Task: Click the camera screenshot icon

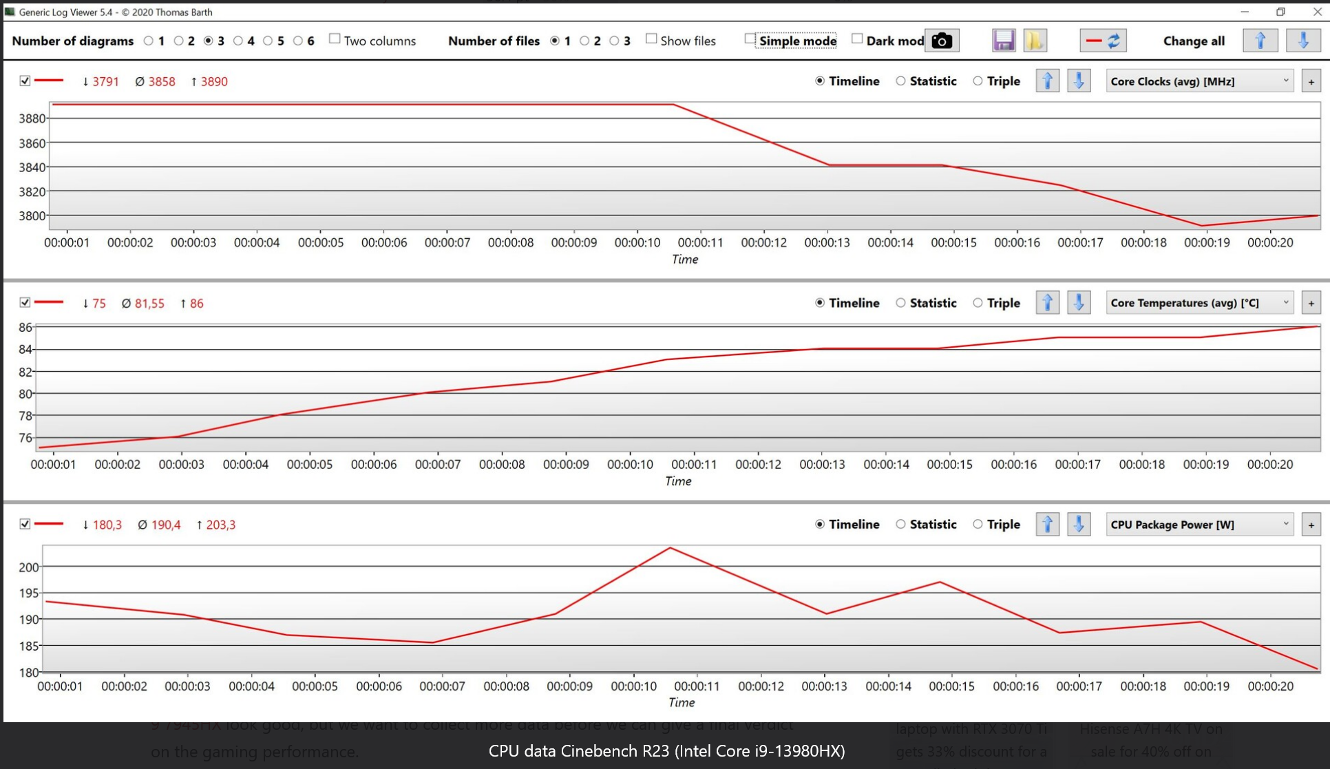Action: tap(941, 41)
